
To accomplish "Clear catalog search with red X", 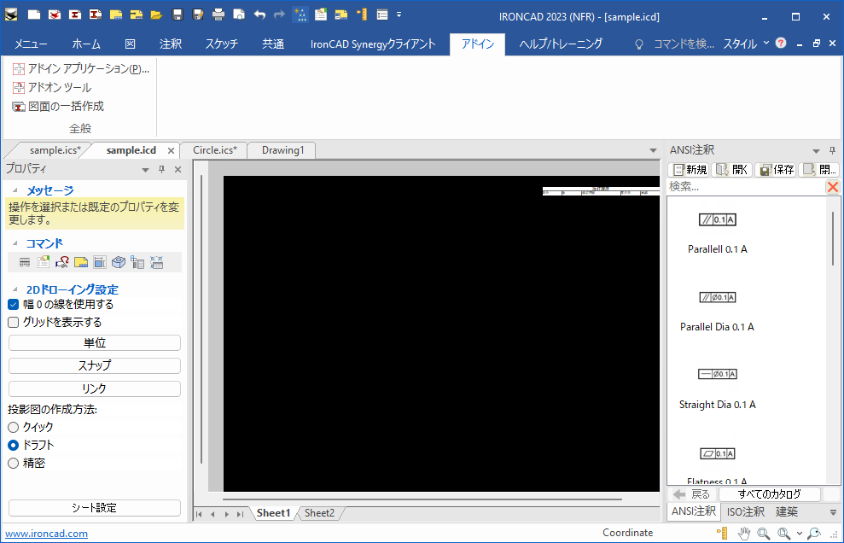I will [x=832, y=187].
